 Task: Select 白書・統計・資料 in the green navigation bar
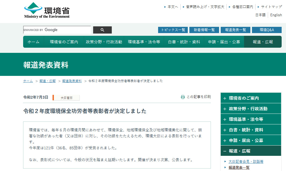[184, 42]
